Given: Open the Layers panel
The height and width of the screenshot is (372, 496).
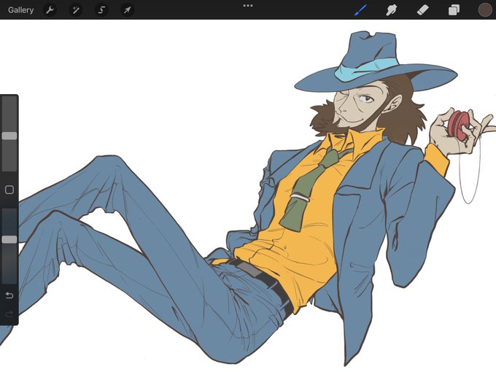Looking at the screenshot, I should pyautogui.click(x=454, y=10).
